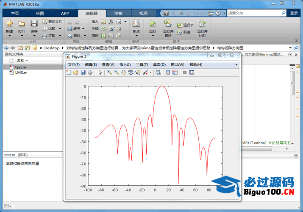The height and width of the screenshot is (212, 303).
Task: Open the View (视图) tab
Action: pyautogui.click(x=143, y=13)
